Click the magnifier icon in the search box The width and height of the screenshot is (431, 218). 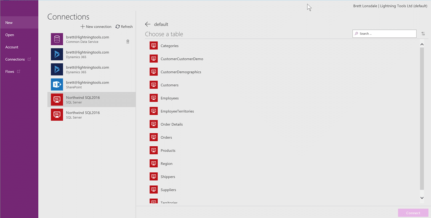pyautogui.click(x=357, y=34)
